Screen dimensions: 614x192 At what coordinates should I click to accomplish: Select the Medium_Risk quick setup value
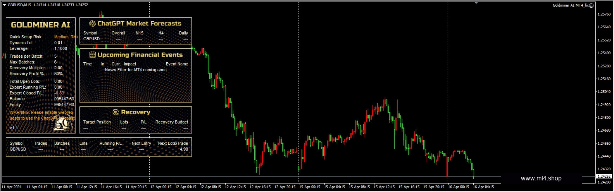pyautogui.click(x=66, y=37)
